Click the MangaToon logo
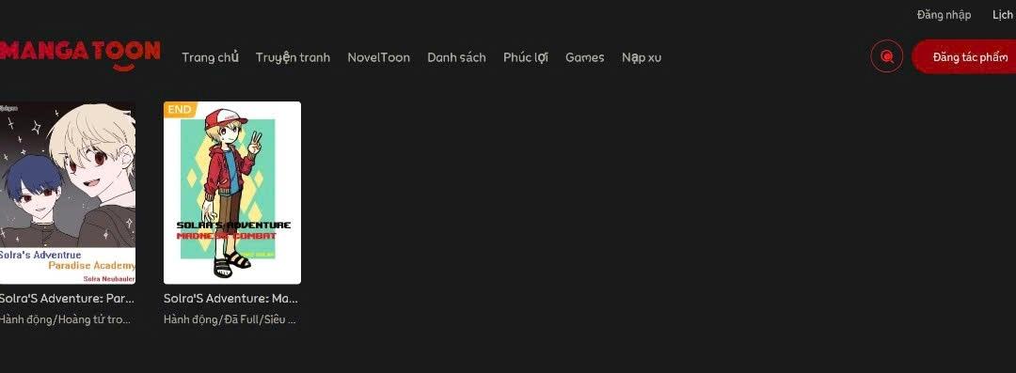Image resolution: width=1016 pixels, height=373 pixels. (80, 55)
